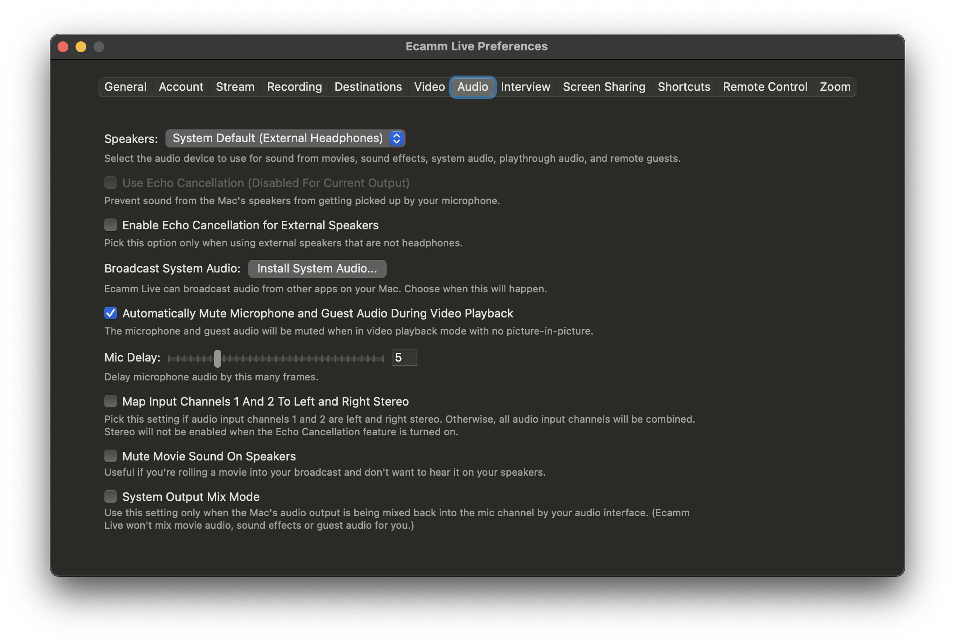The height and width of the screenshot is (643, 955).
Task: Click the Mic Delay frames input field
Action: (x=404, y=357)
